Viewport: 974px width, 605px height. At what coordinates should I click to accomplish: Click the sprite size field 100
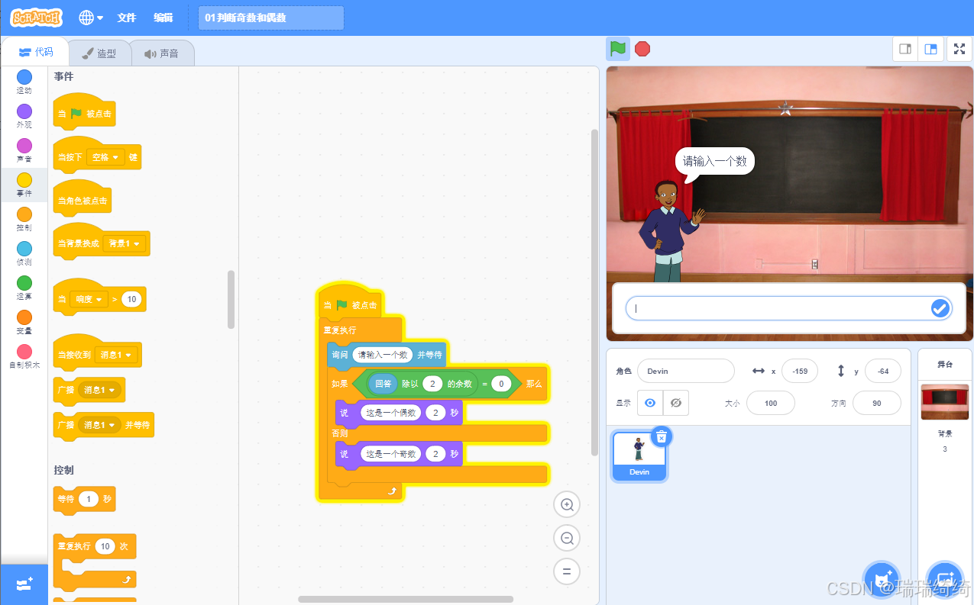pyautogui.click(x=770, y=403)
